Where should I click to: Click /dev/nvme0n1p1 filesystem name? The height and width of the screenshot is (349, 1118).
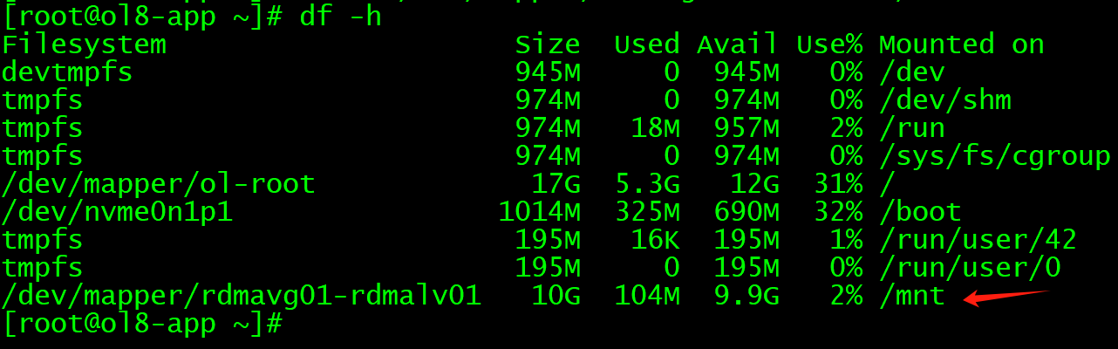(118, 212)
